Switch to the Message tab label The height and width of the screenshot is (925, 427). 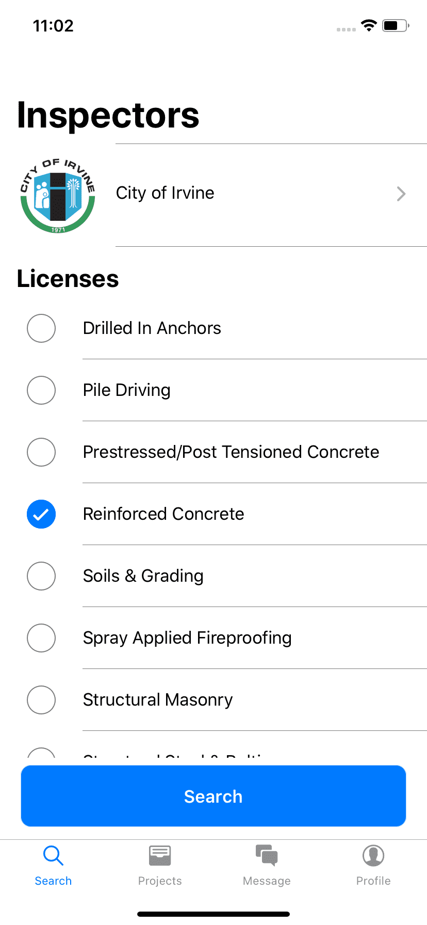click(x=267, y=881)
